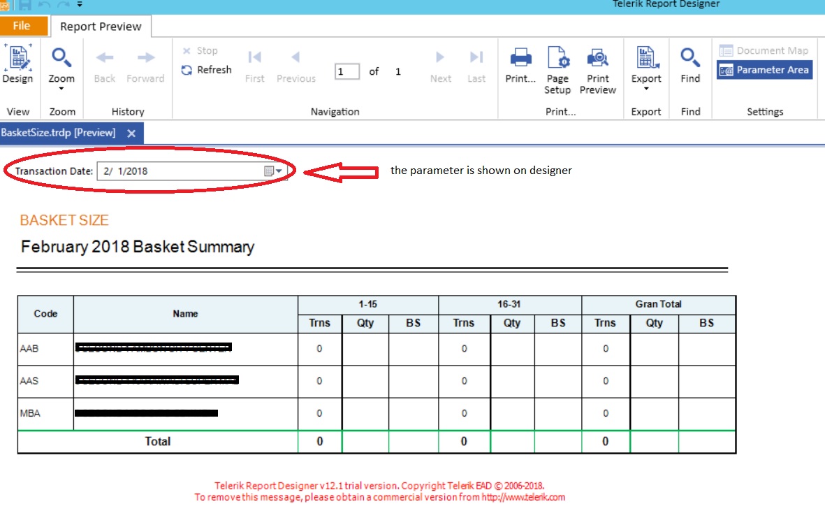Click Telerik trial version notice text
825x511 pixels.
pyautogui.click(x=379, y=491)
